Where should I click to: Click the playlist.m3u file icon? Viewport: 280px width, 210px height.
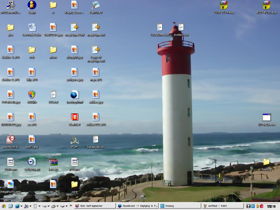click(11, 140)
